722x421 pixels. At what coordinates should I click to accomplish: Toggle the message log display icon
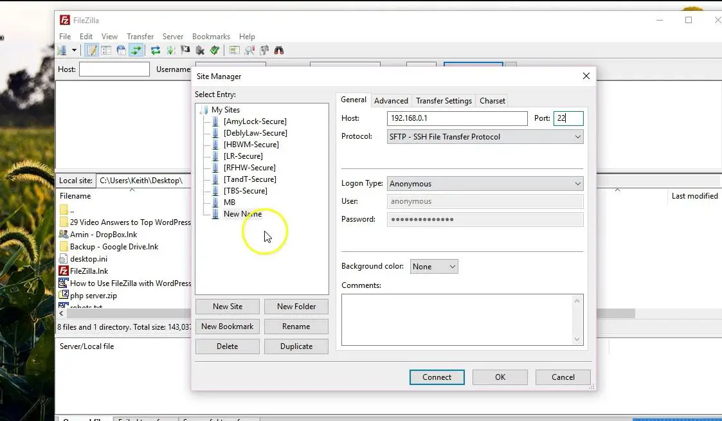pos(92,50)
